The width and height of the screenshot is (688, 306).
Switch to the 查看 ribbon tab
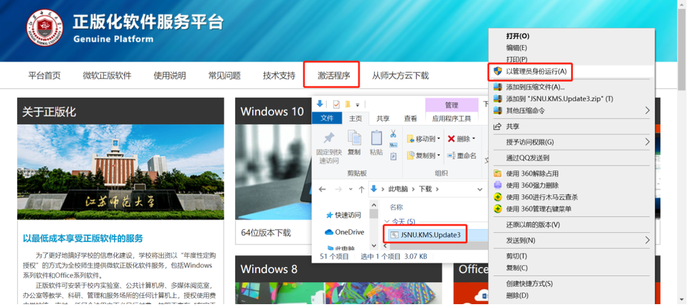(x=411, y=118)
